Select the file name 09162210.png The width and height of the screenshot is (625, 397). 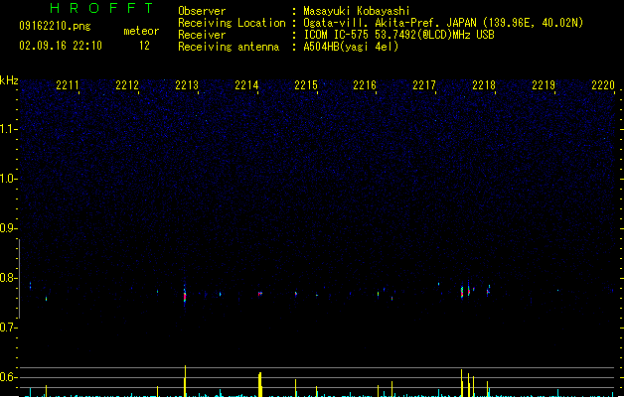55,26
